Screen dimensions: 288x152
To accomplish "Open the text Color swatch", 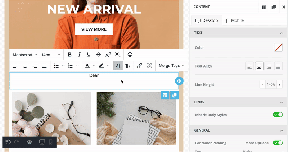I will [x=278, y=47].
